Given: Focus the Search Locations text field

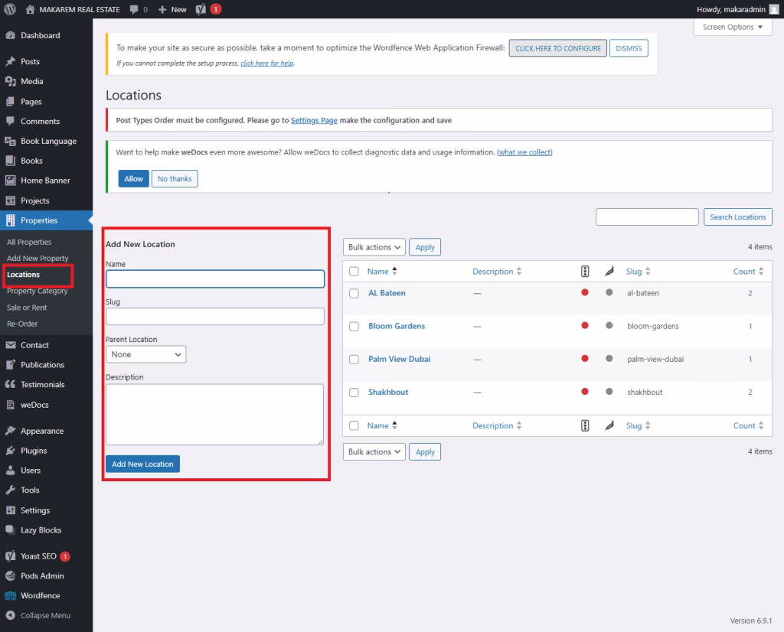Looking at the screenshot, I should click(647, 217).
